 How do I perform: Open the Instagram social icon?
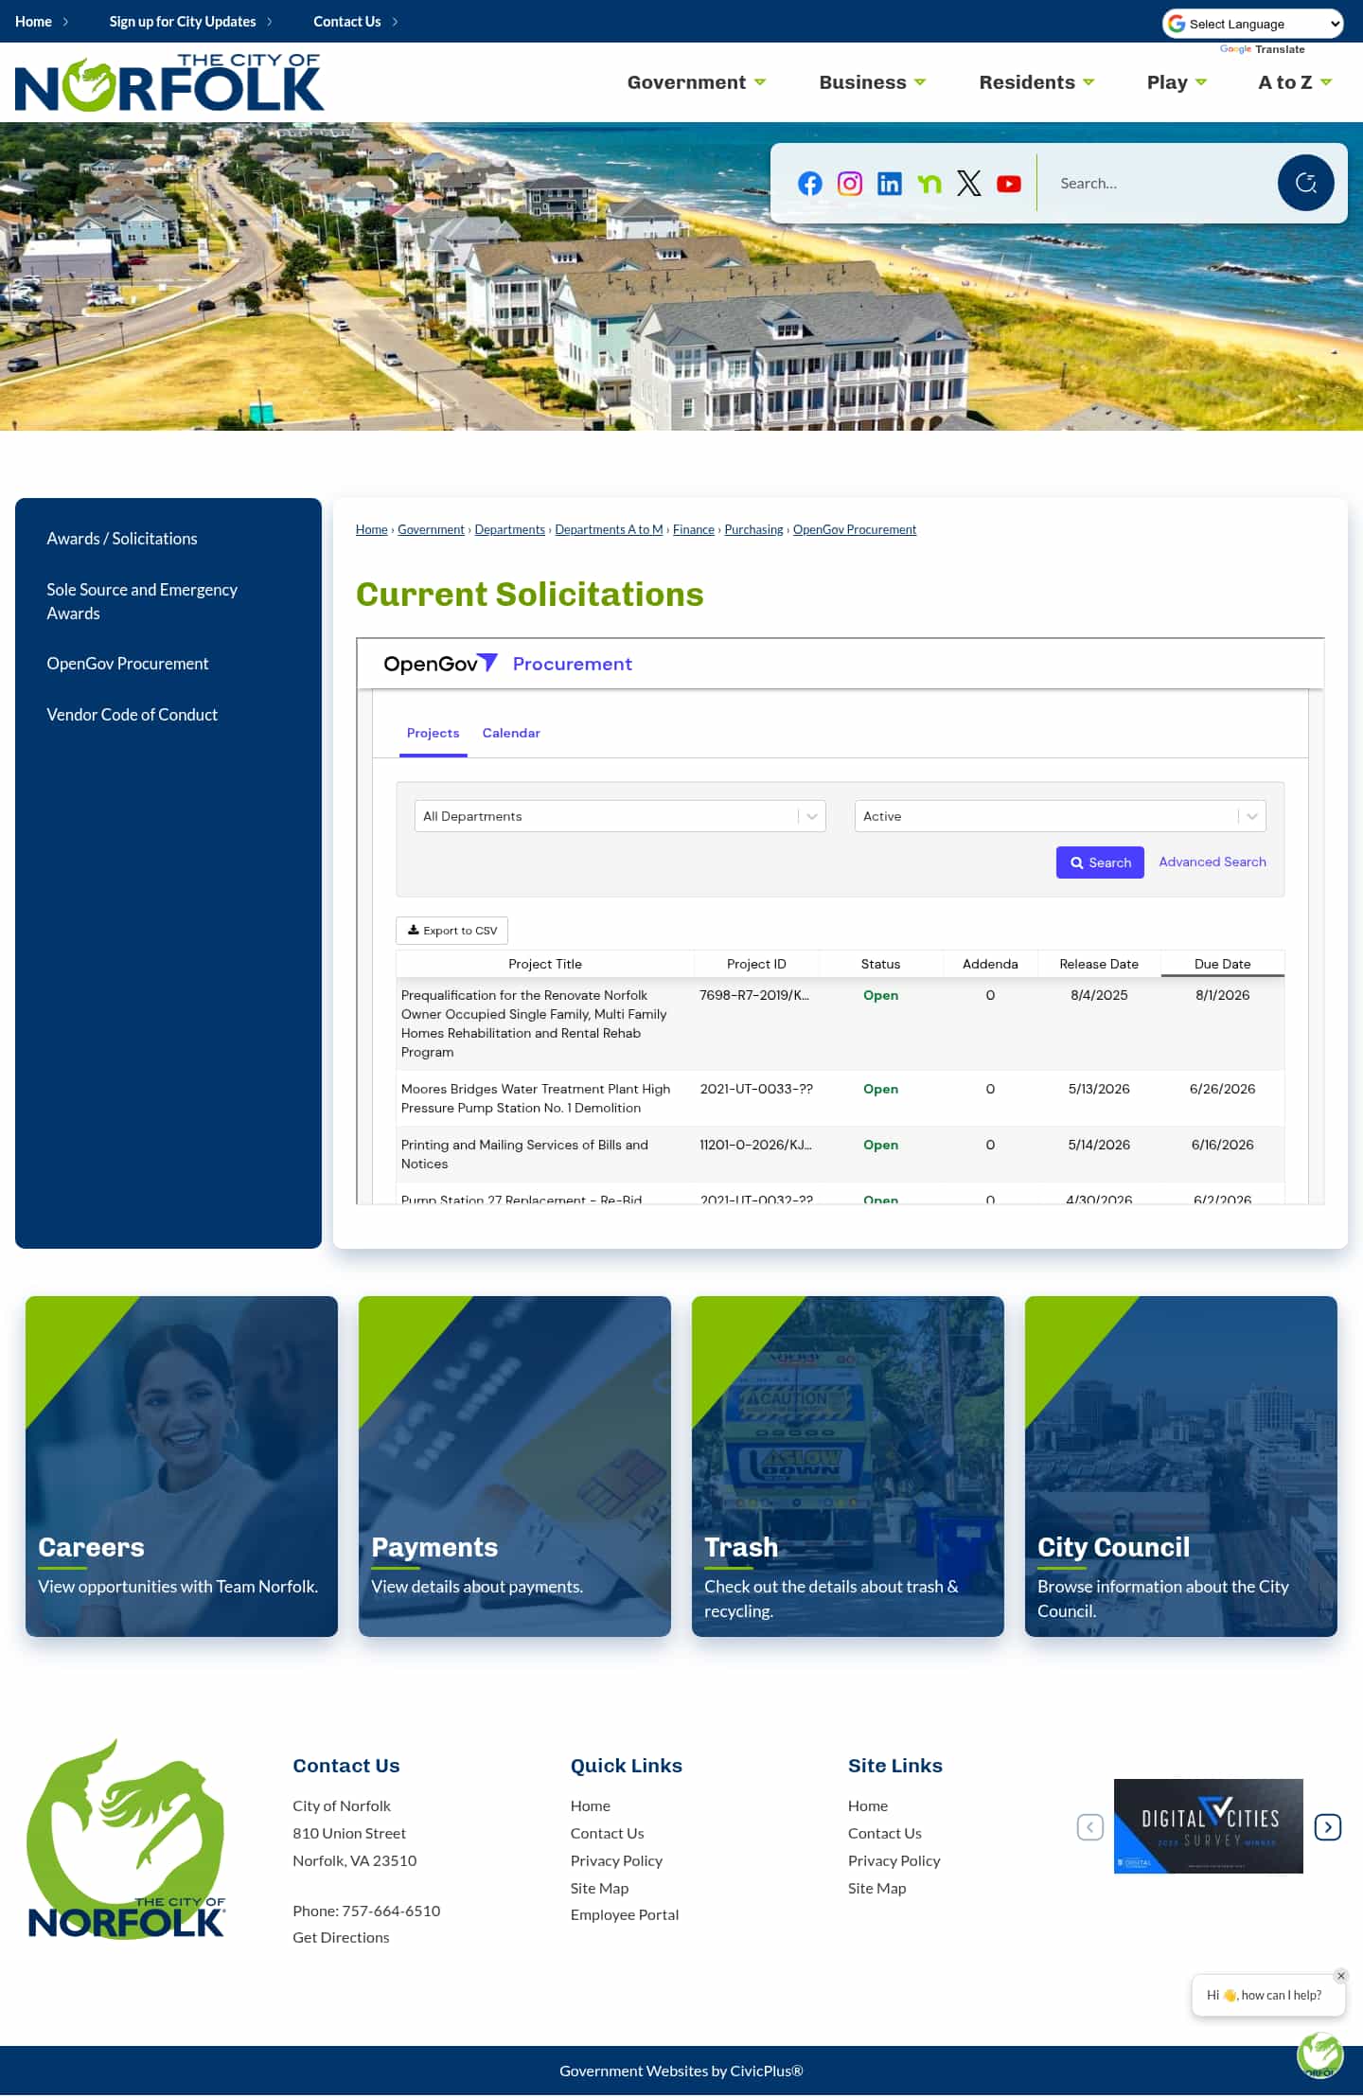tap(850, 184)
